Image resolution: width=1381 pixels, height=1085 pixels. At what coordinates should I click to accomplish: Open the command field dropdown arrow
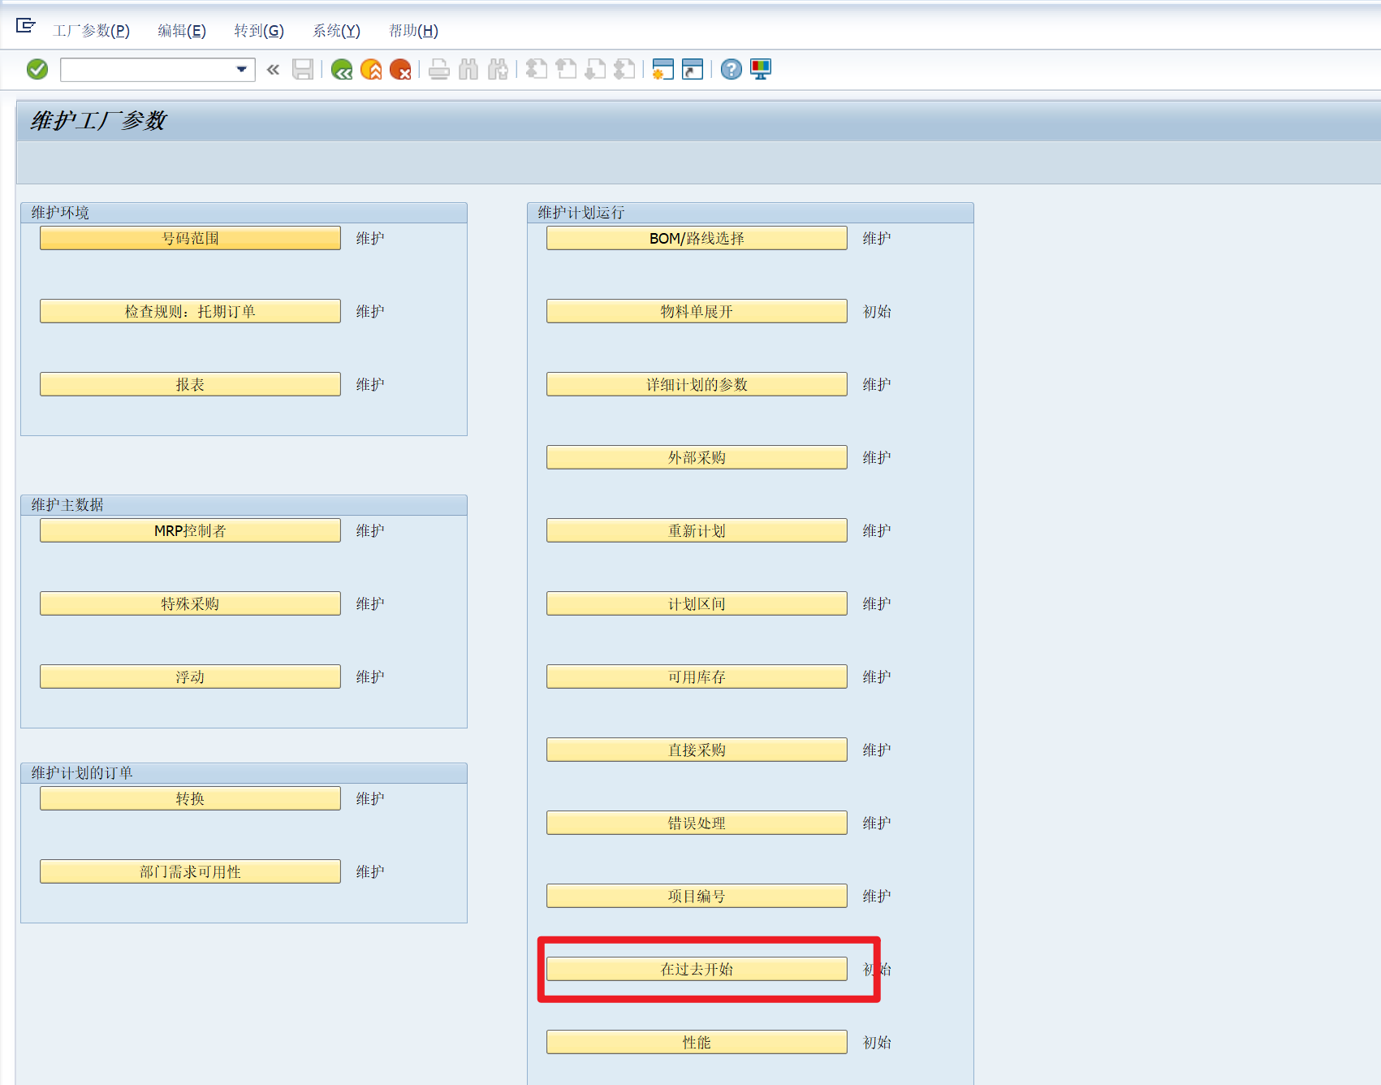tap(241, 69)
